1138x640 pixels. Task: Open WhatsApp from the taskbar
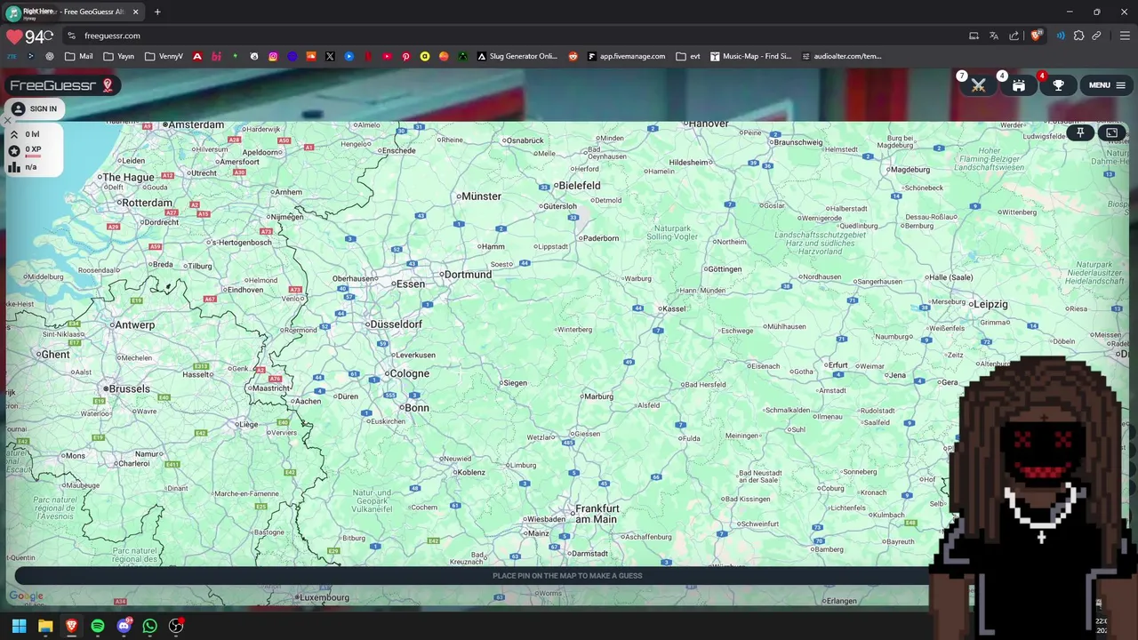[x=149, y=626]
